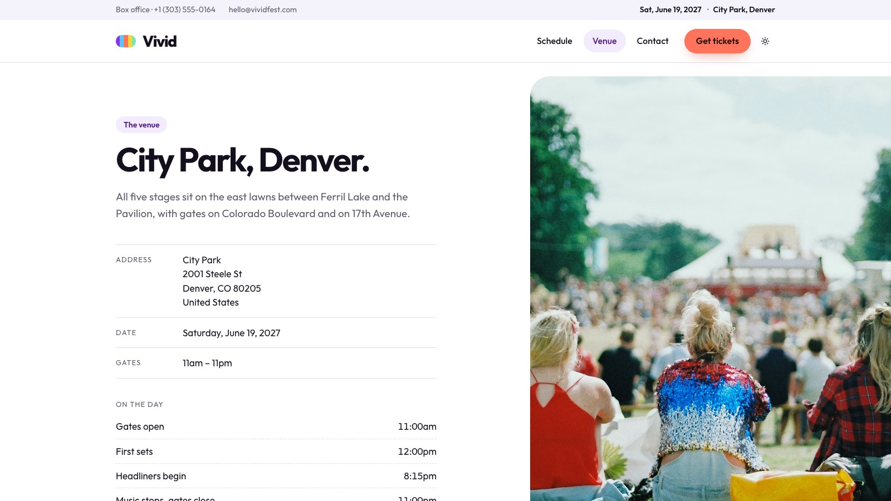
Task: Click the top bar date Sat, June 19, 2027
Action: (x=670, y=9)
